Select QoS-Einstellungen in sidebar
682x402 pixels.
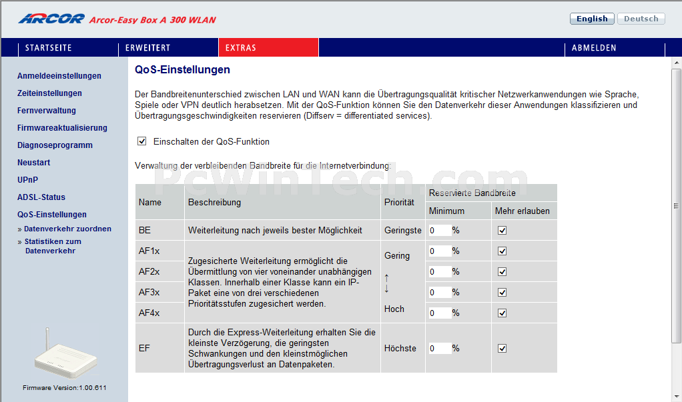[52, 215]
